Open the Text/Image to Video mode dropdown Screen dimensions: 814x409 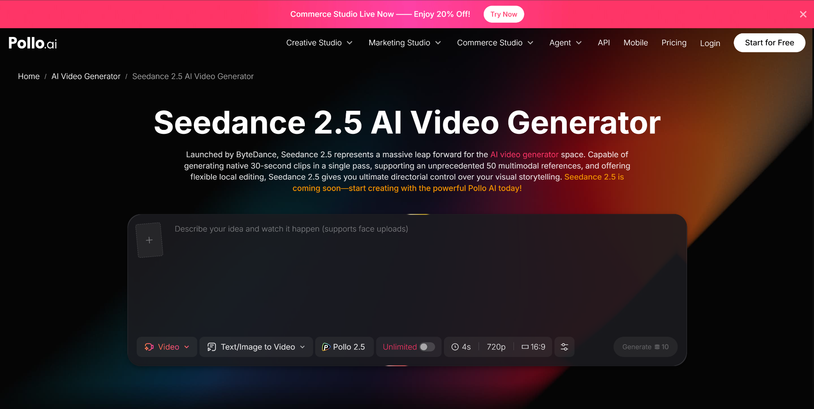tap(256, 347)
